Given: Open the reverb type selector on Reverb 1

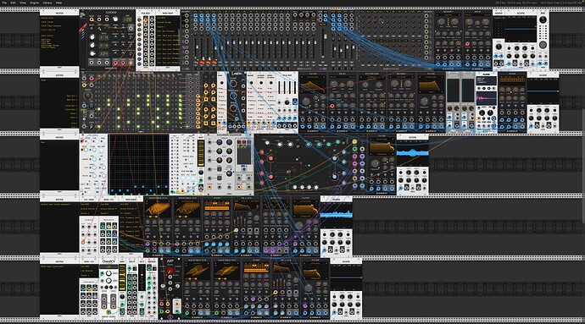Looking at the screenshot, I should click(448, 15).
